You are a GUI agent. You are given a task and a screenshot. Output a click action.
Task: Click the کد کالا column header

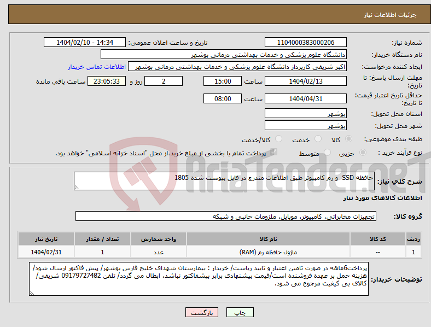coord(378,239)
